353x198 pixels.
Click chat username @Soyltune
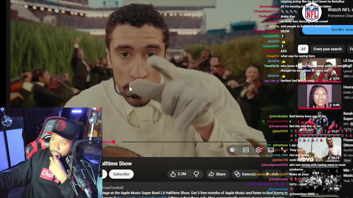[280, 145]
